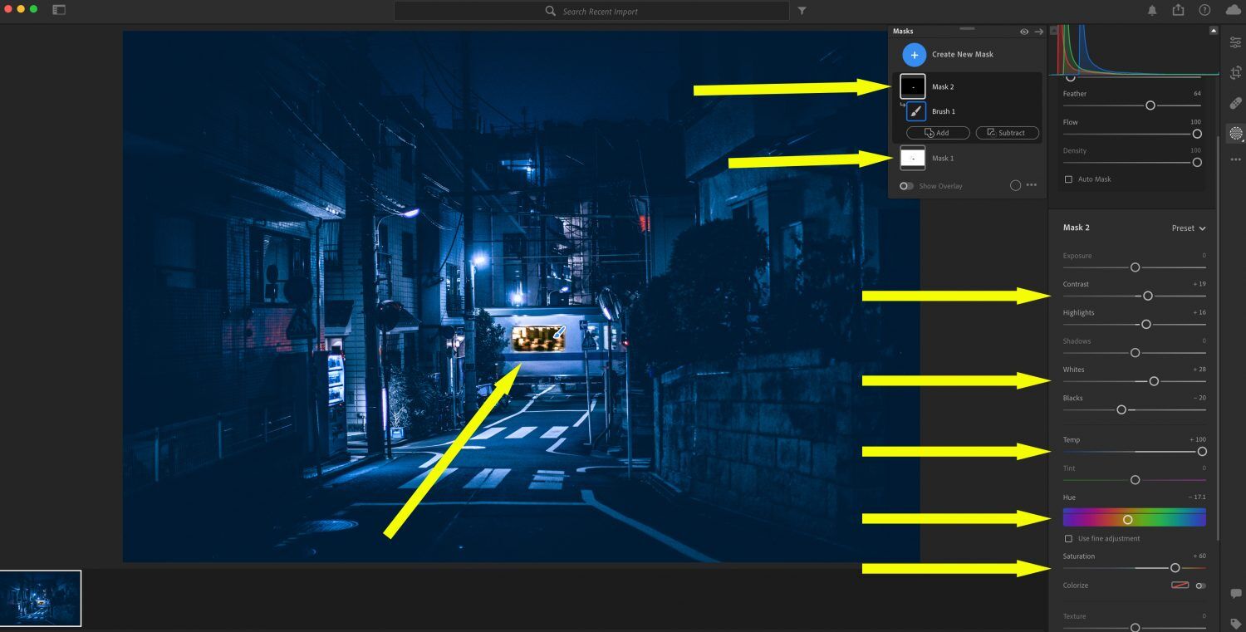Open notifications bell
The height and width of the screenshot is (632, 1246).
(1152, 10)
